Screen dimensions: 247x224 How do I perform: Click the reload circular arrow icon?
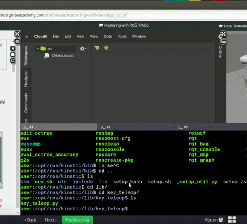coord(13,60)
